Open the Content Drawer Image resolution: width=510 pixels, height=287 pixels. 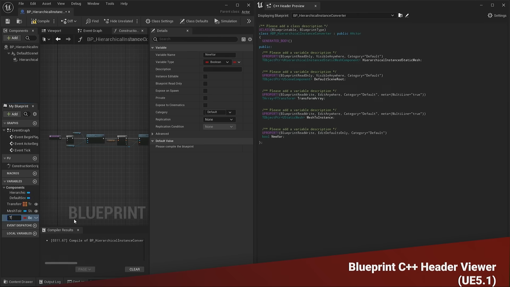(18, 282)
